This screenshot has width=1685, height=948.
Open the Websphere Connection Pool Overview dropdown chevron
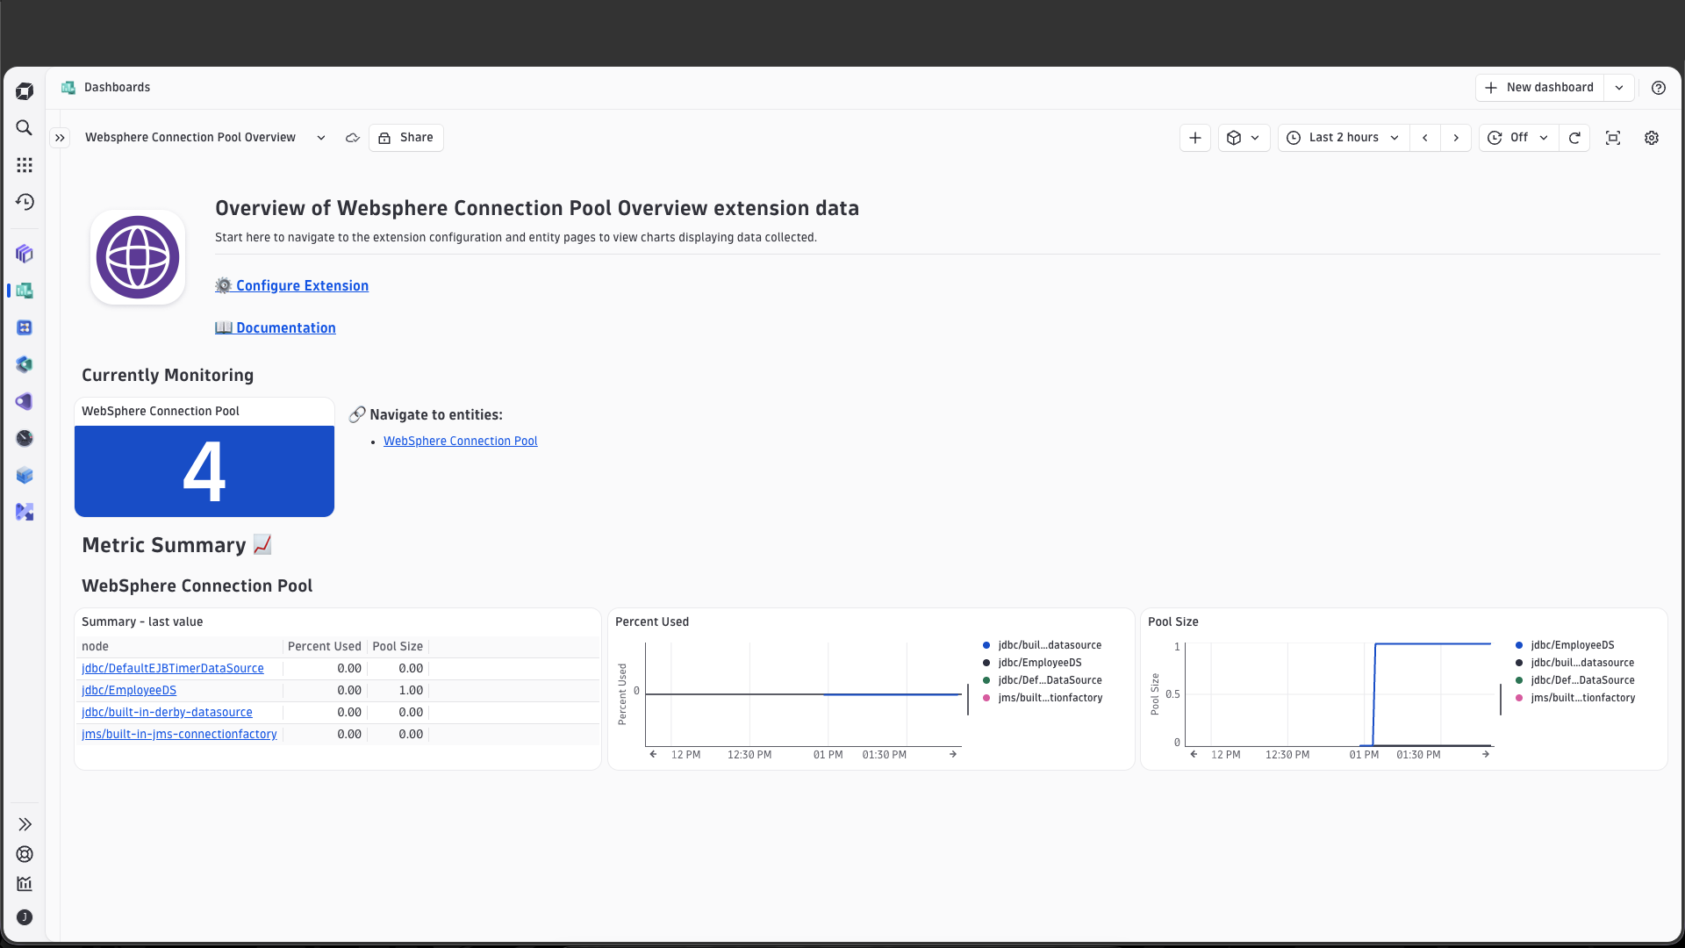[x=321, y=138]
